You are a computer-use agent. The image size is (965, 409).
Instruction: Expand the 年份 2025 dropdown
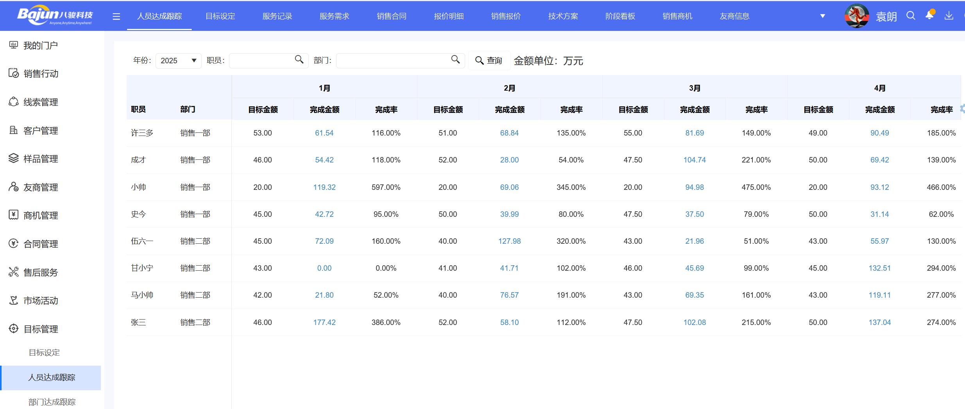pos(178,61)
